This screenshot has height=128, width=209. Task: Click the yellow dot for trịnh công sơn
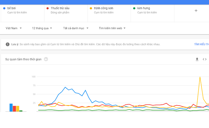(91, 8)
